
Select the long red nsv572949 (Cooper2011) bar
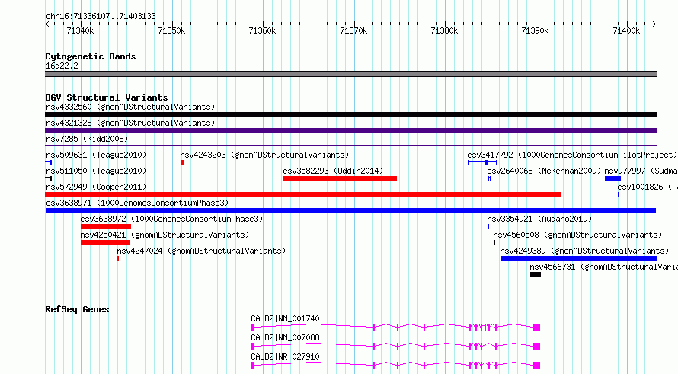[x=302, y=194]
